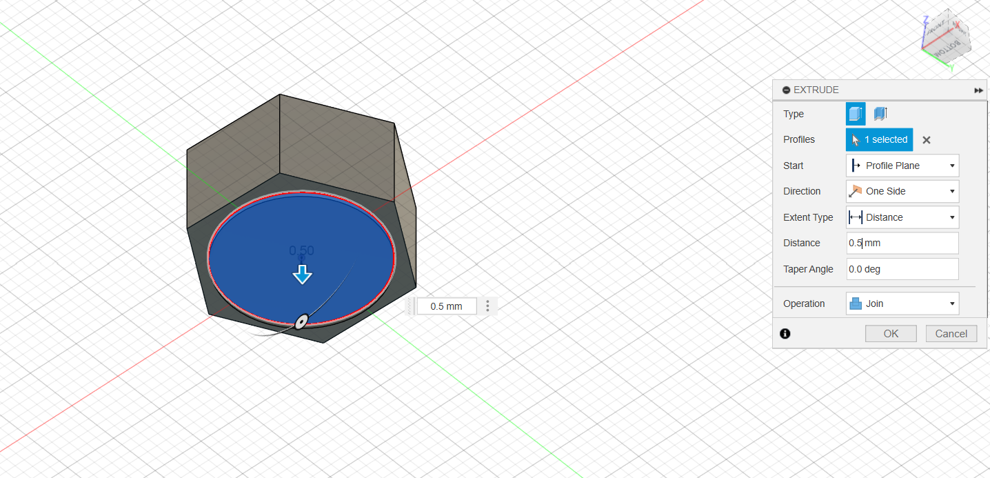Select the Thin Extrude type icon
Image resolution: width=990 pixels, height=478 pixels.
coord(880,114)
